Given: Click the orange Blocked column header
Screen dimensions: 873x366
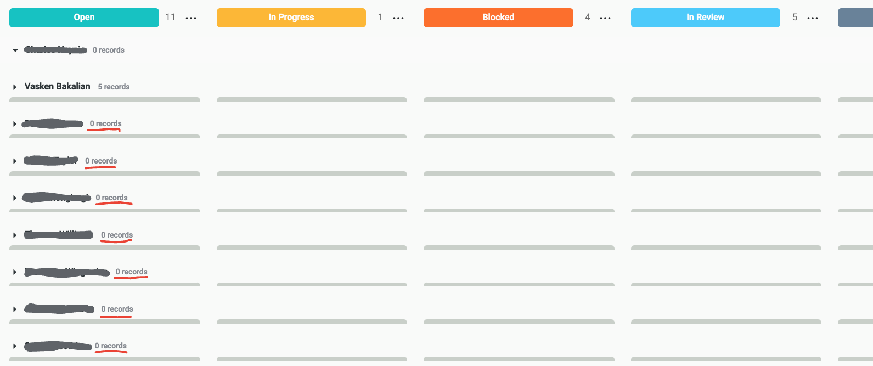Looking at the screenshot, I should [498, 18].
